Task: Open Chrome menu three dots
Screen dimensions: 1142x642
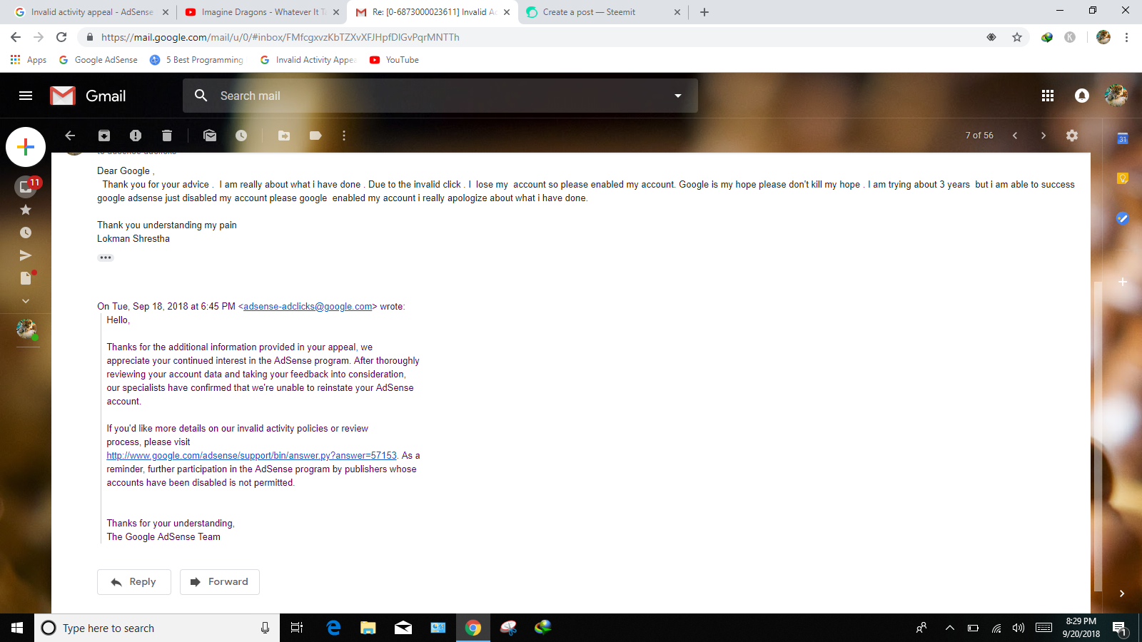Action: [1126, 37]
